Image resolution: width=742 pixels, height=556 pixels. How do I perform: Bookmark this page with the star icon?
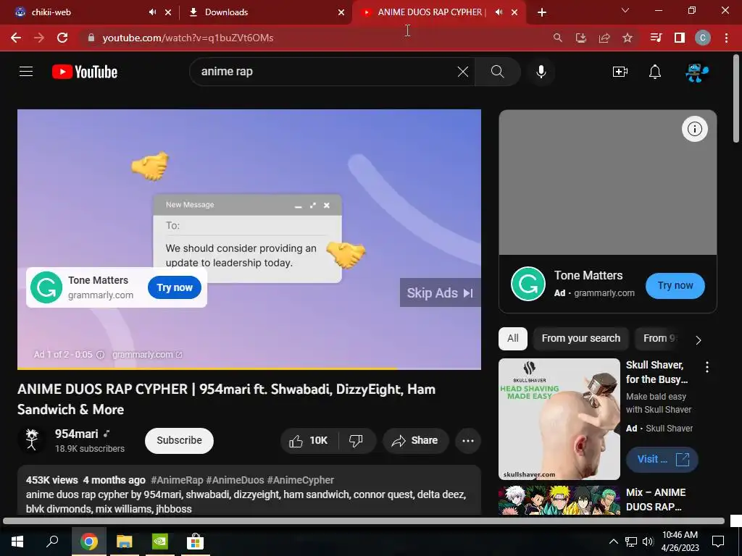[x=628, y=38]
